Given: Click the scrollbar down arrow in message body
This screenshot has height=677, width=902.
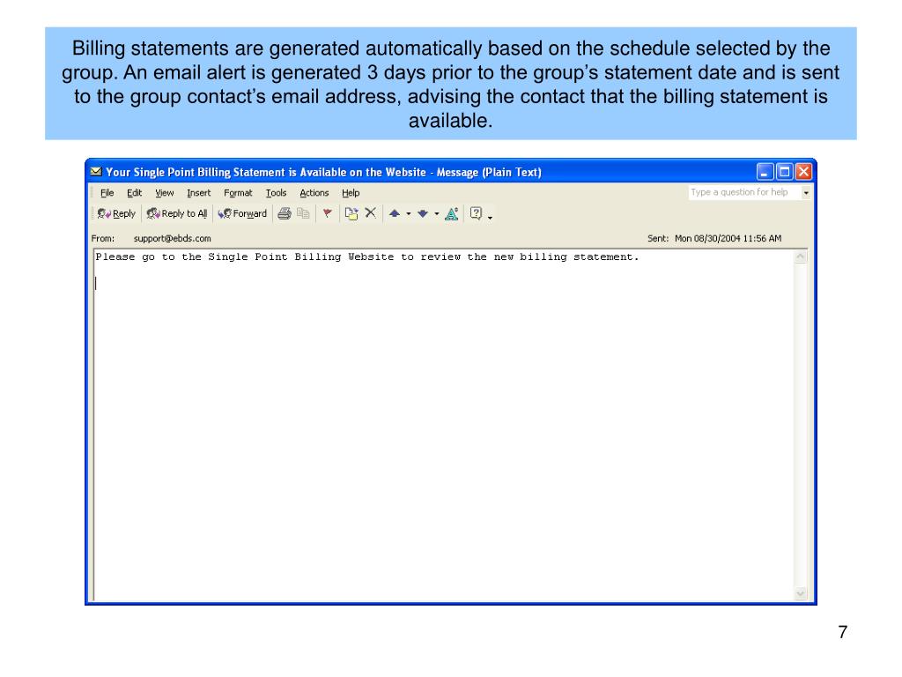Looking at the screenshot, I should (x=800, y=593).
